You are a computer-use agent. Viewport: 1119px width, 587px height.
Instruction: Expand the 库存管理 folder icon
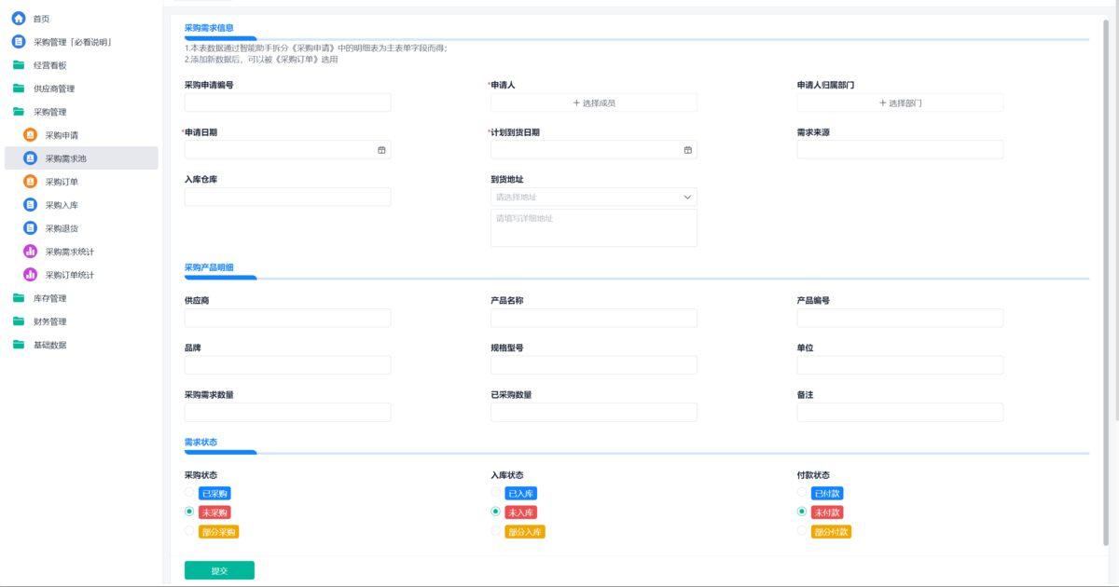[19, 298]
